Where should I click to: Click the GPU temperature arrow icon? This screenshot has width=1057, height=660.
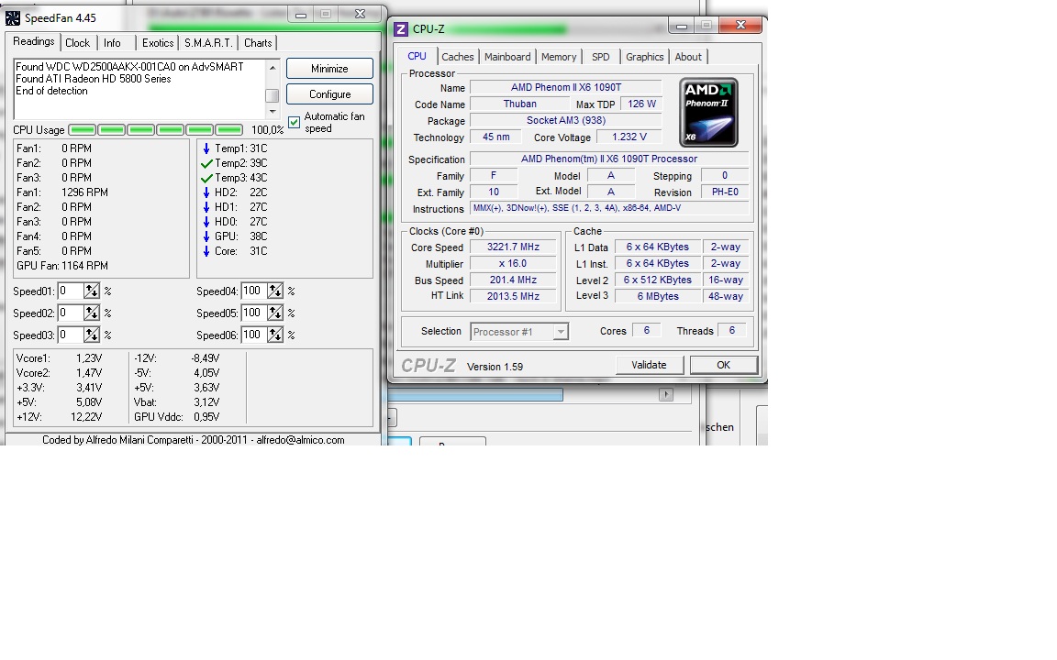[x=206, y=236]
